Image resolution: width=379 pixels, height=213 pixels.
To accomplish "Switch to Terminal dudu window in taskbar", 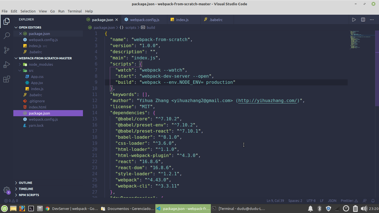I will pos(238,209).
